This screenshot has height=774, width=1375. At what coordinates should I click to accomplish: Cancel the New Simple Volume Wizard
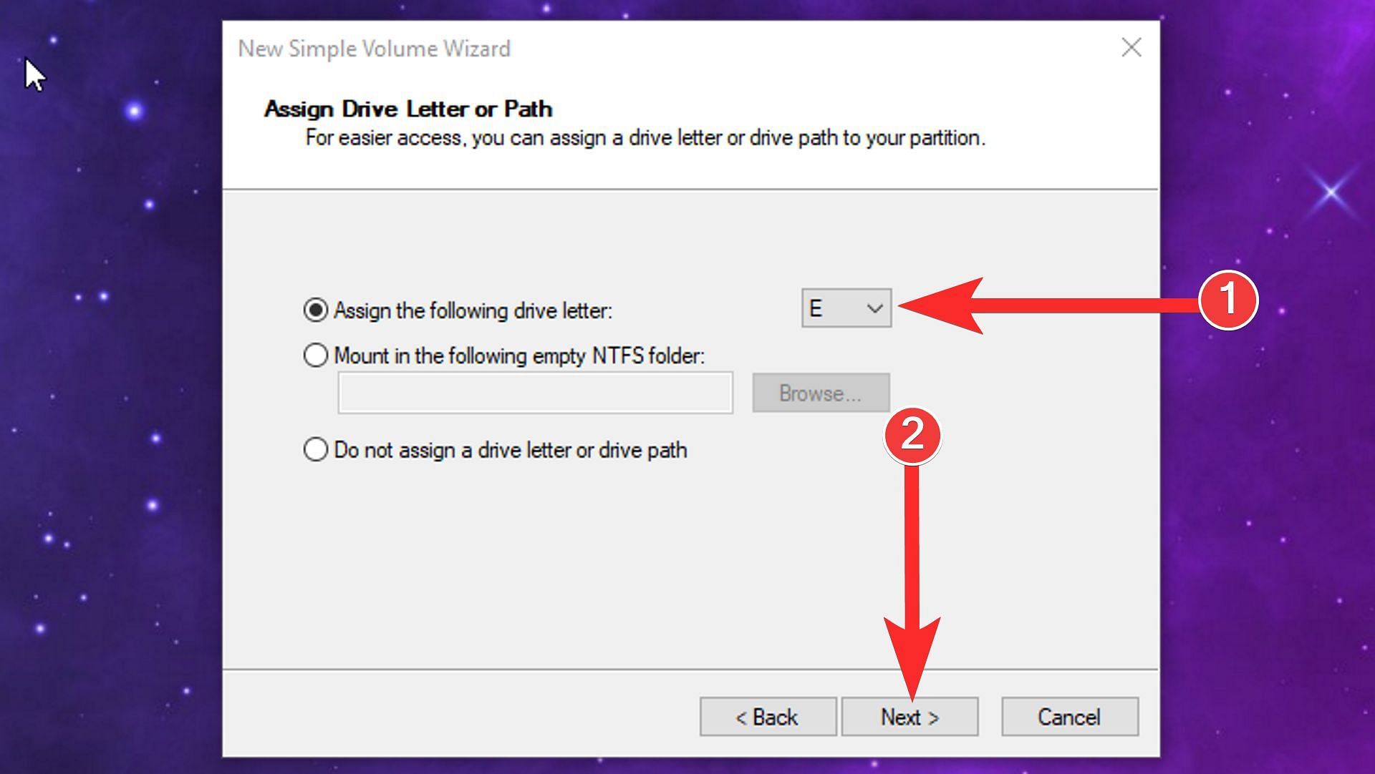click(x=1070, y=717)
